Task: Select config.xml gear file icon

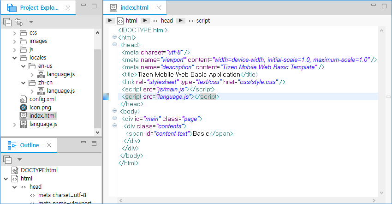Action: coord(23,99)
